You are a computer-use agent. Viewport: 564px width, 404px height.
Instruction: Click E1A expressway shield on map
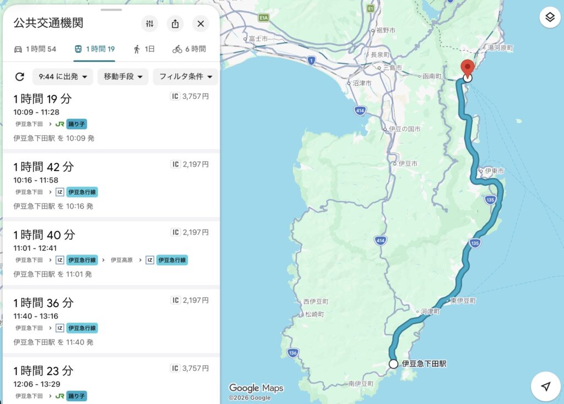pos(264,18)
